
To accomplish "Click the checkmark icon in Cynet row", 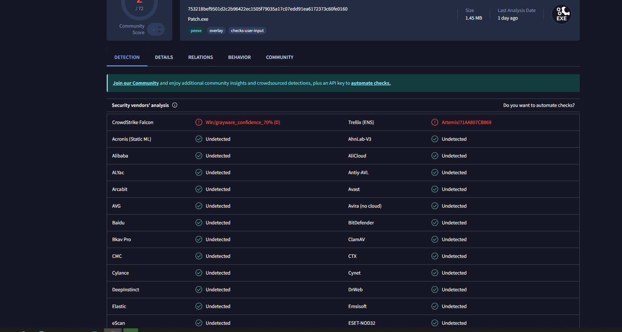I will 435,273.
